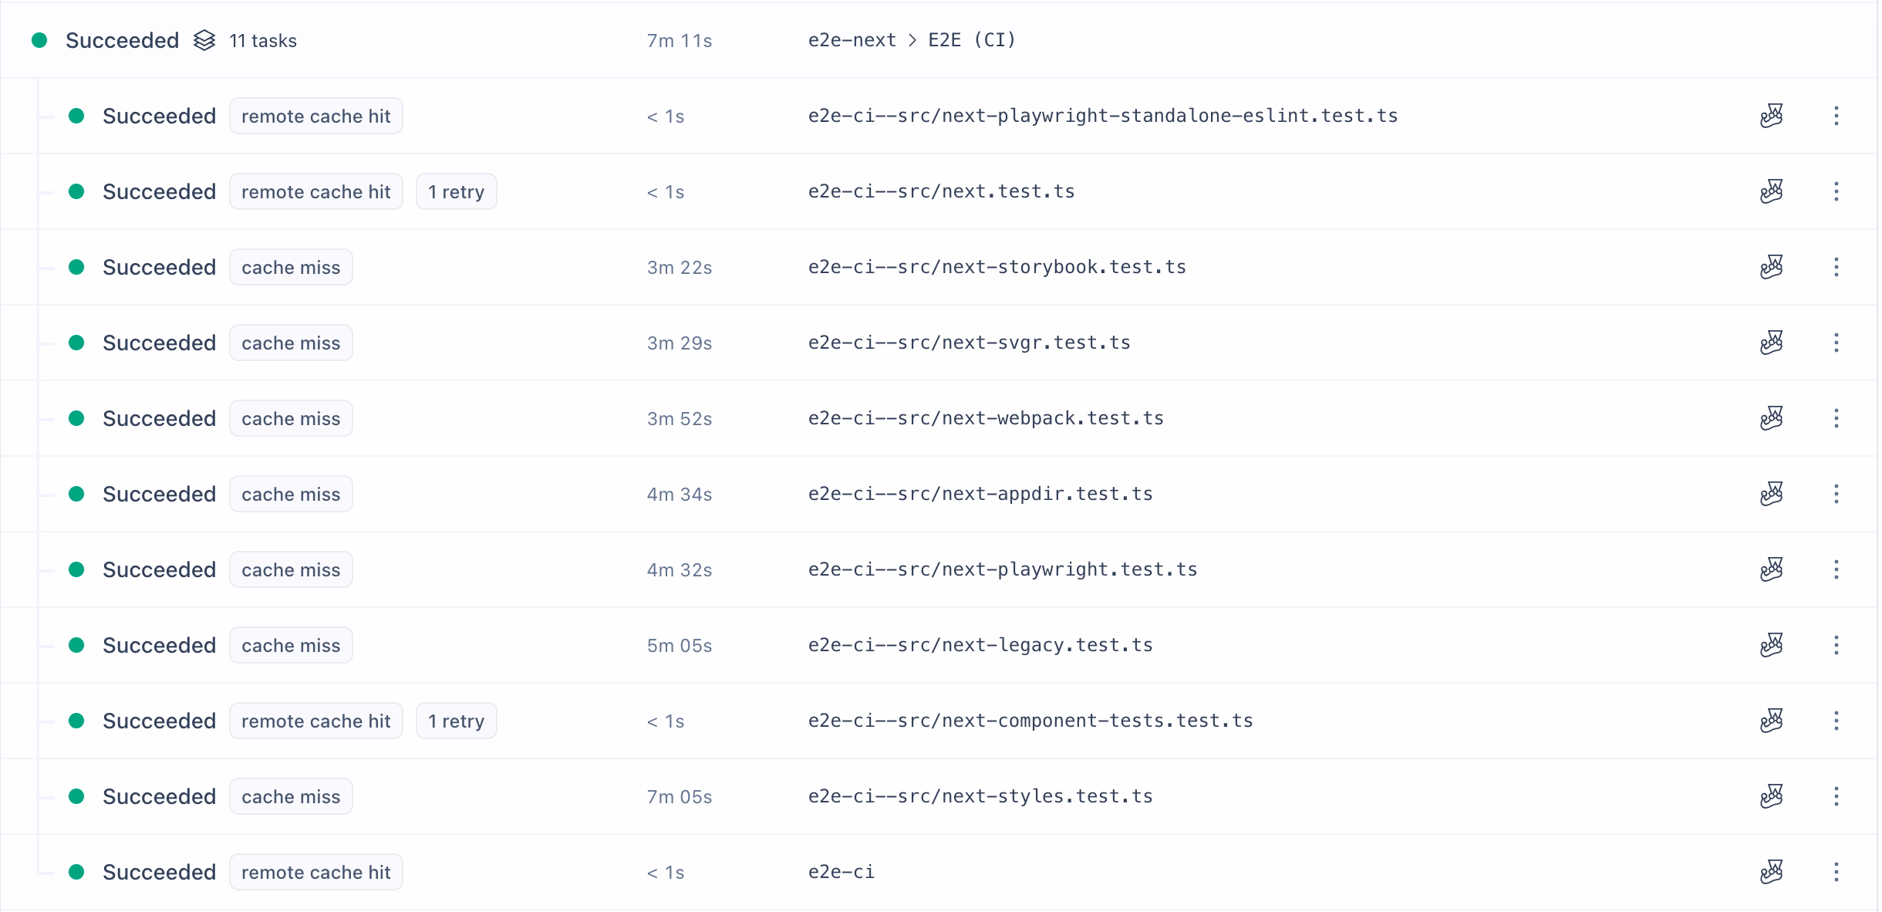This screenshot has width=1882, height=912.
Task: Select the Jest icon beside next-webpack.test.ts
Action: click(x=1772, y=417)
